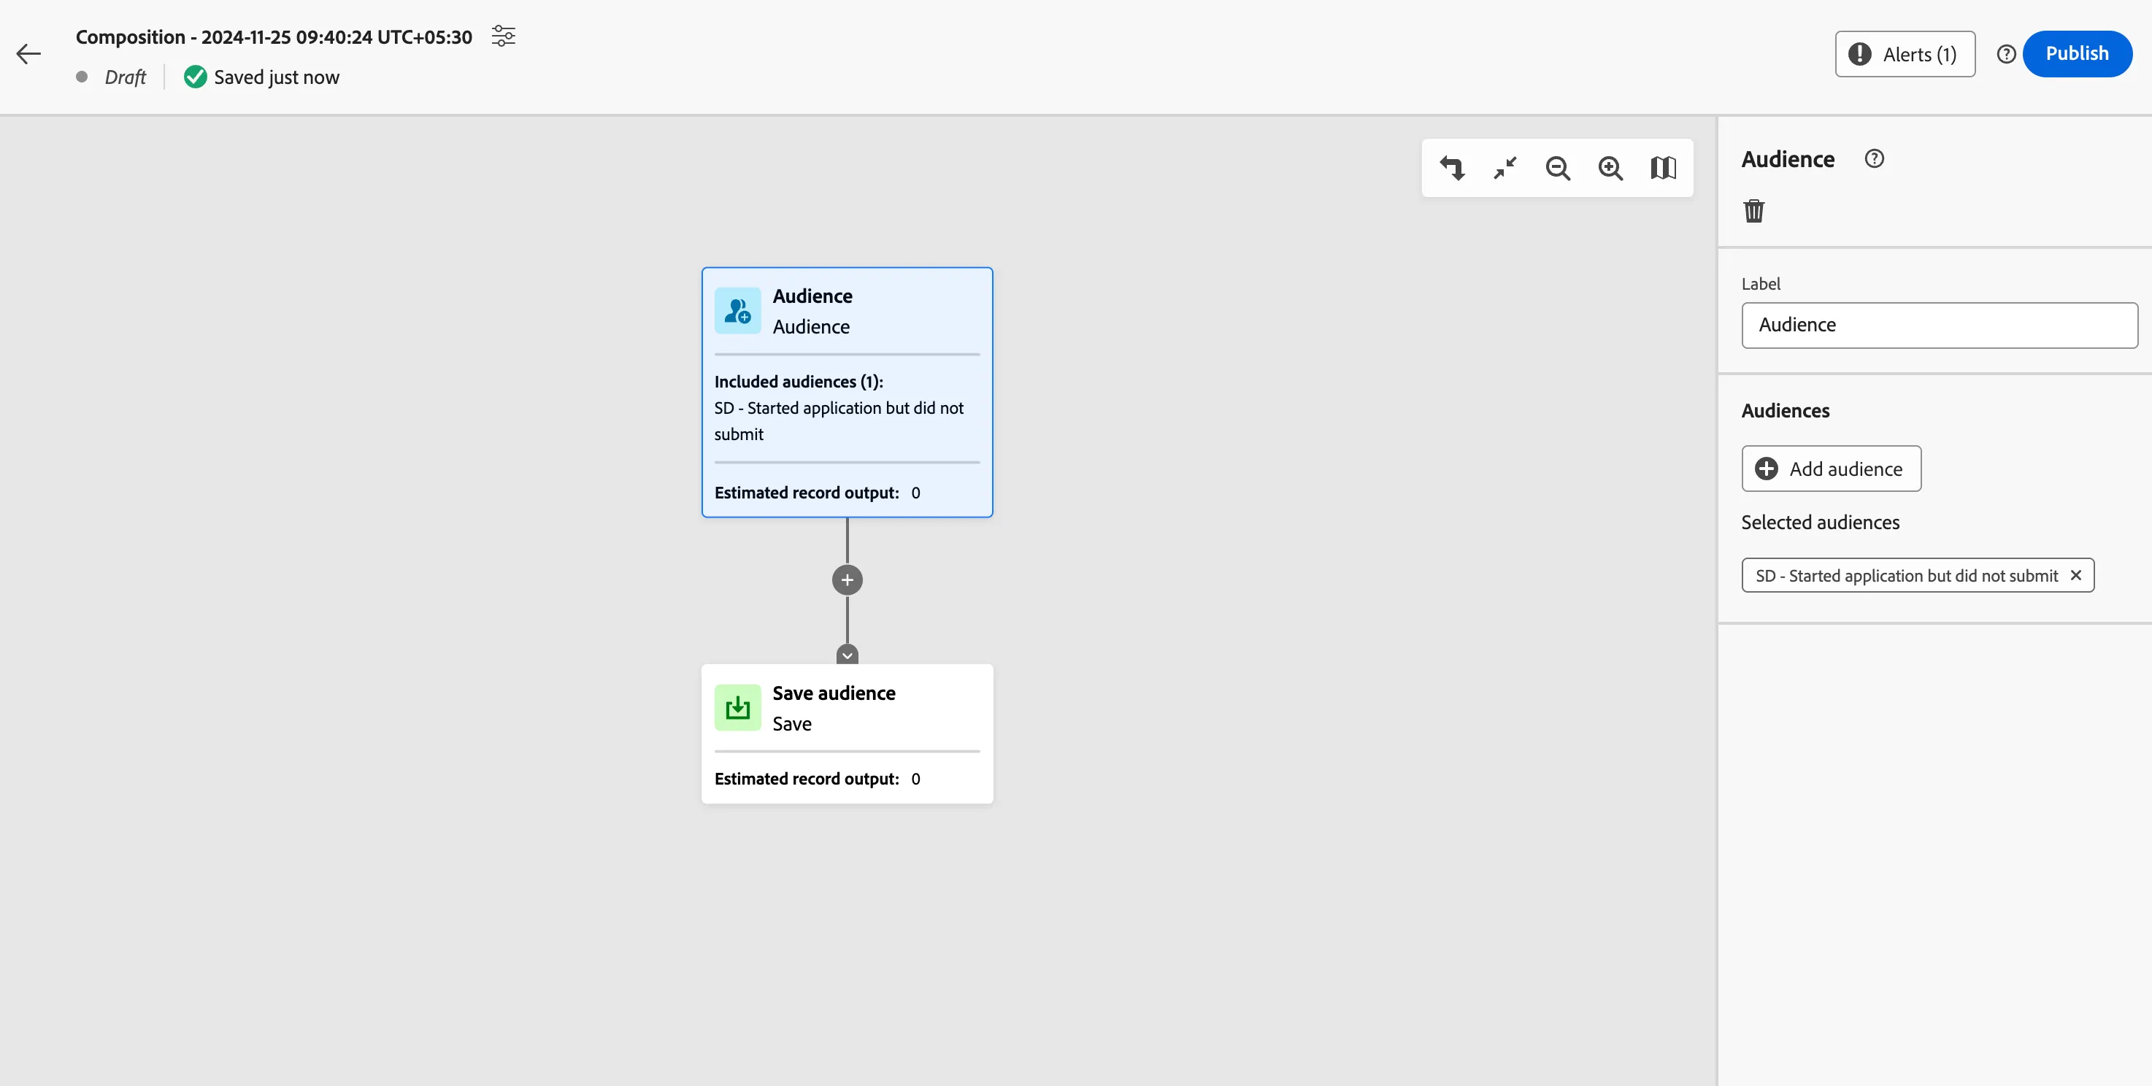
Task: Click the Selected audiences label
Action: pyautogui.click(x=1821, y=523)
